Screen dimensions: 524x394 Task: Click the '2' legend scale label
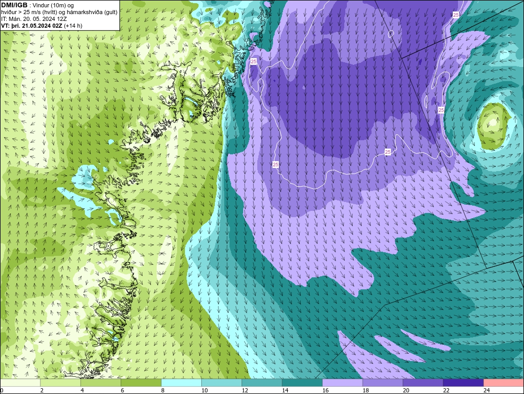42,390
